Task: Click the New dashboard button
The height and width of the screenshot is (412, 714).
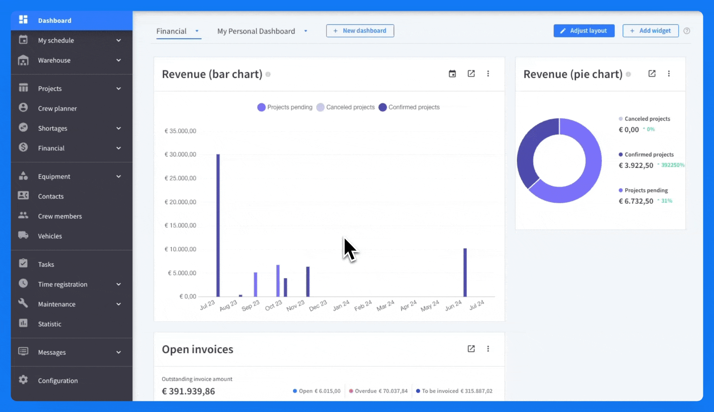Action: tap(360, 31)
